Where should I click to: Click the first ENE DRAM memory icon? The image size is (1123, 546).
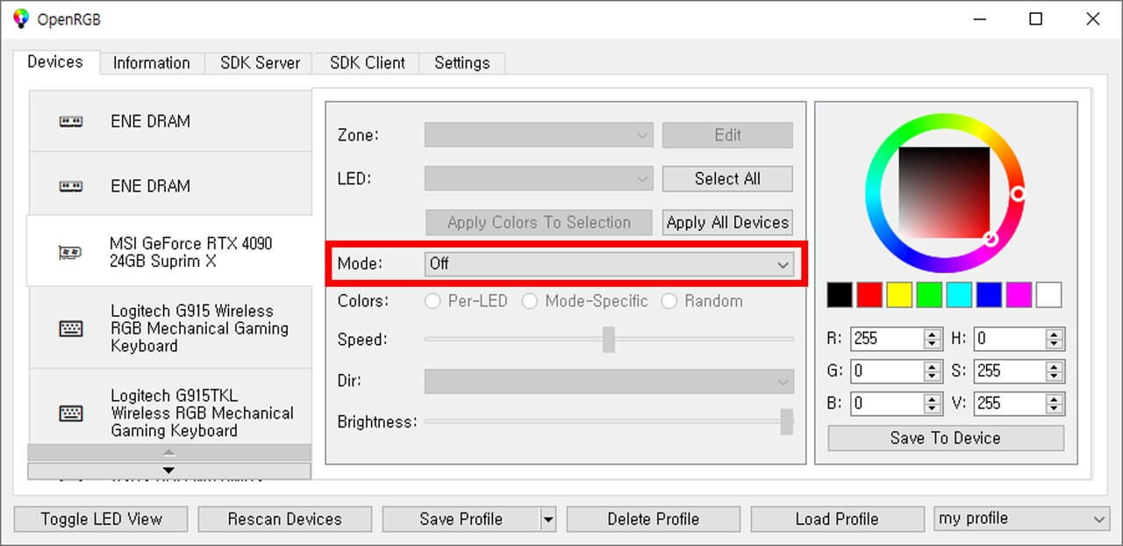(x=71, y=121)
